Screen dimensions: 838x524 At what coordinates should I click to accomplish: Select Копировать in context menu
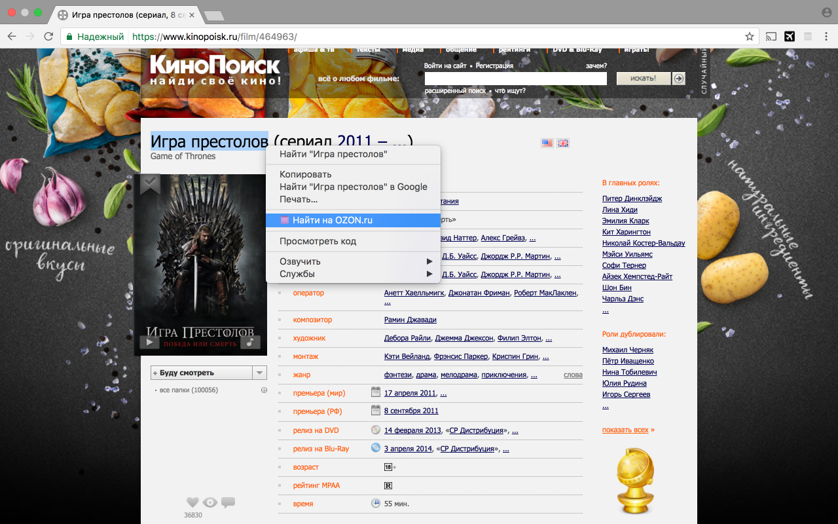coord(353,174)
